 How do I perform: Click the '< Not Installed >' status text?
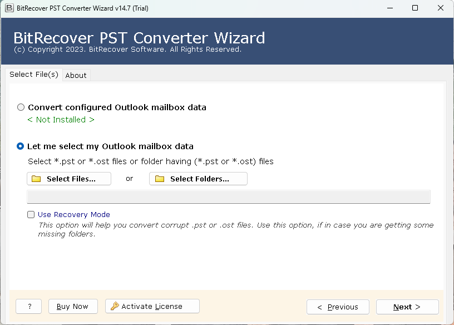(x=61, y=120)
